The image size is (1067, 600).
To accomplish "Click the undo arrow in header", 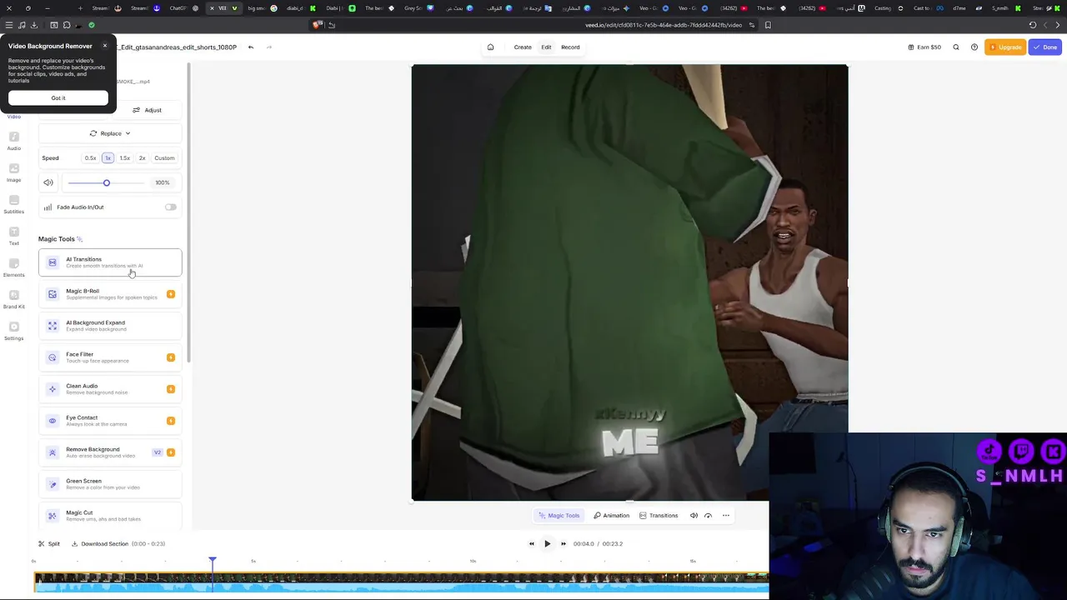I will pos(250,47).
